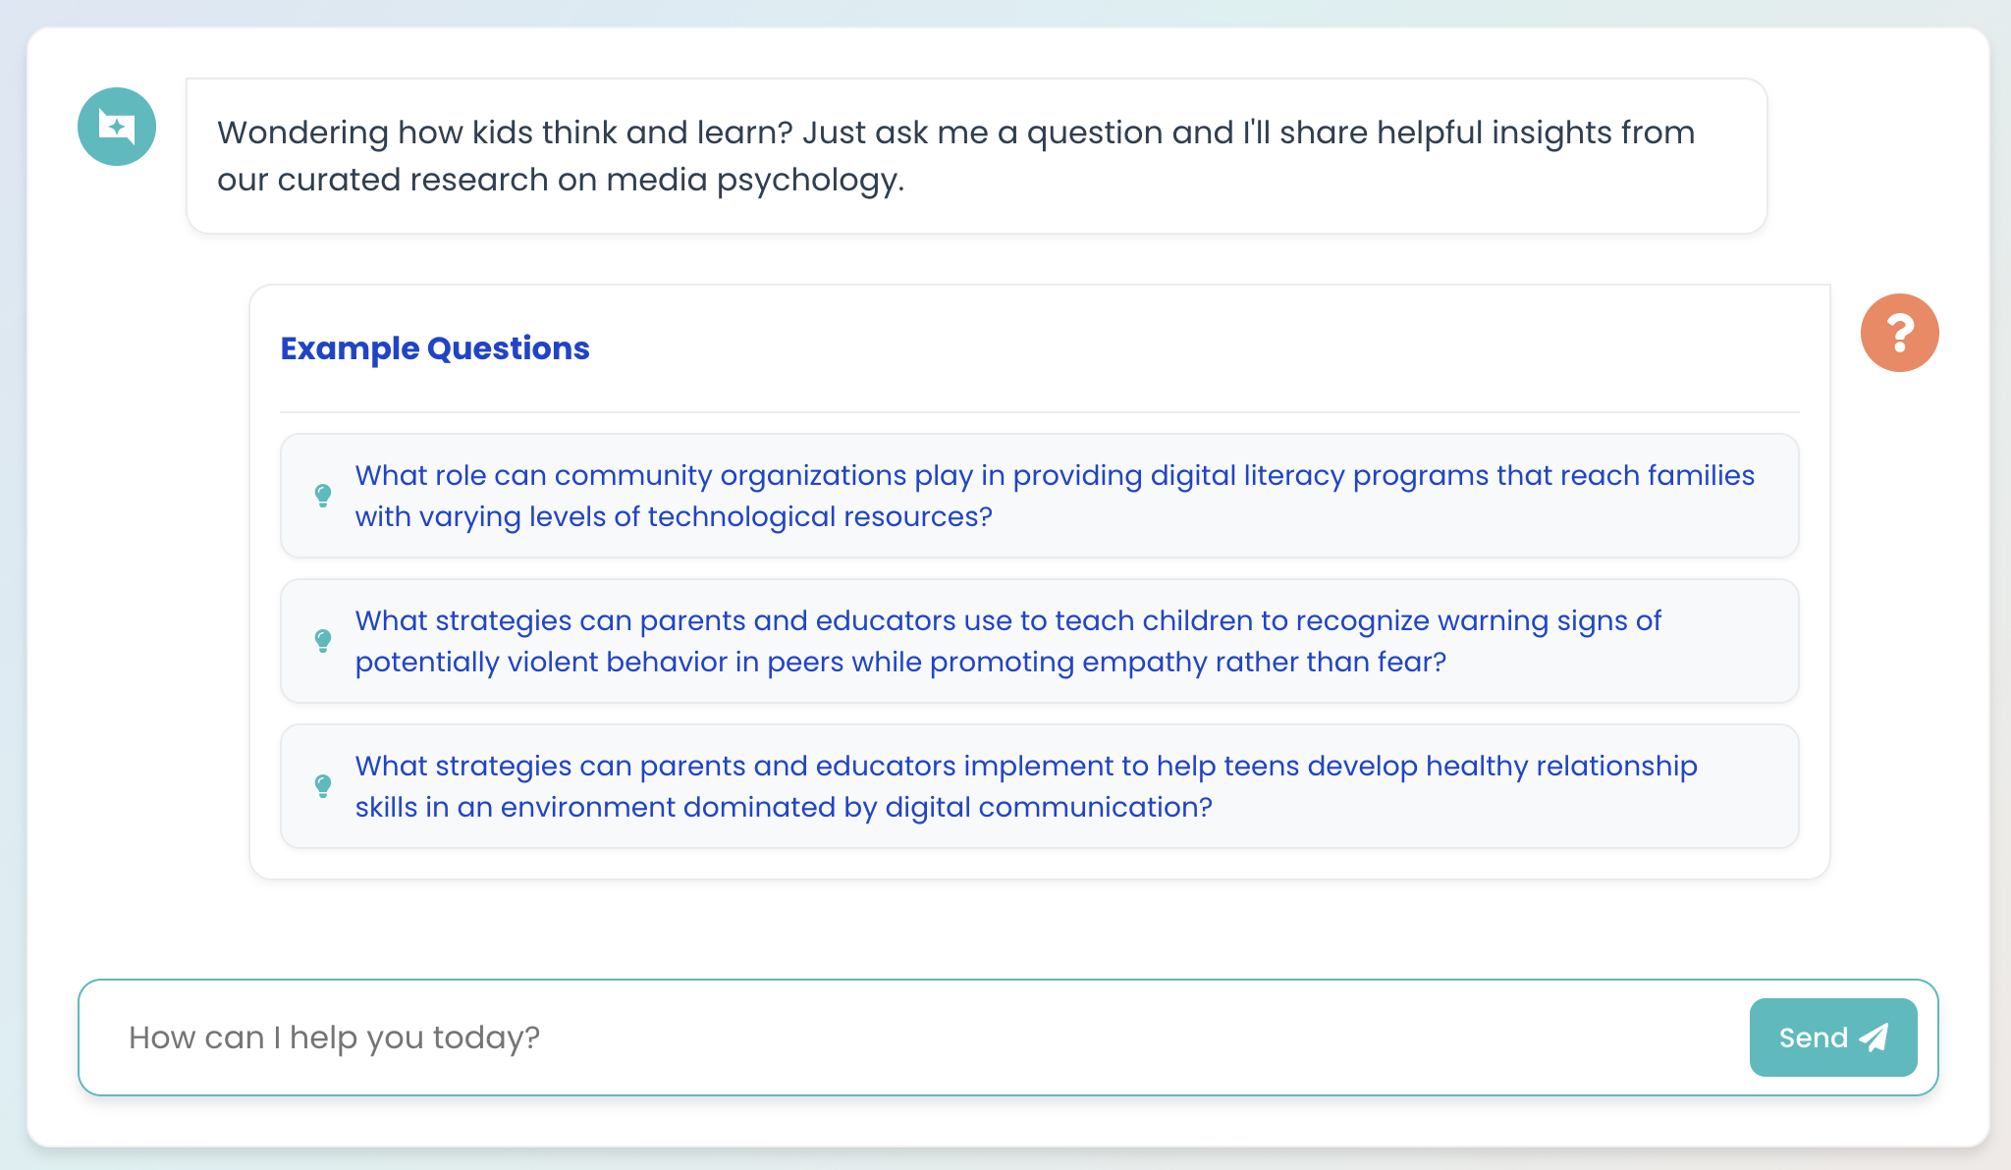Screen dimensions: 2011x1170
Task: Click the "Example Questions" heading
Action: click(x=435, y=348)
